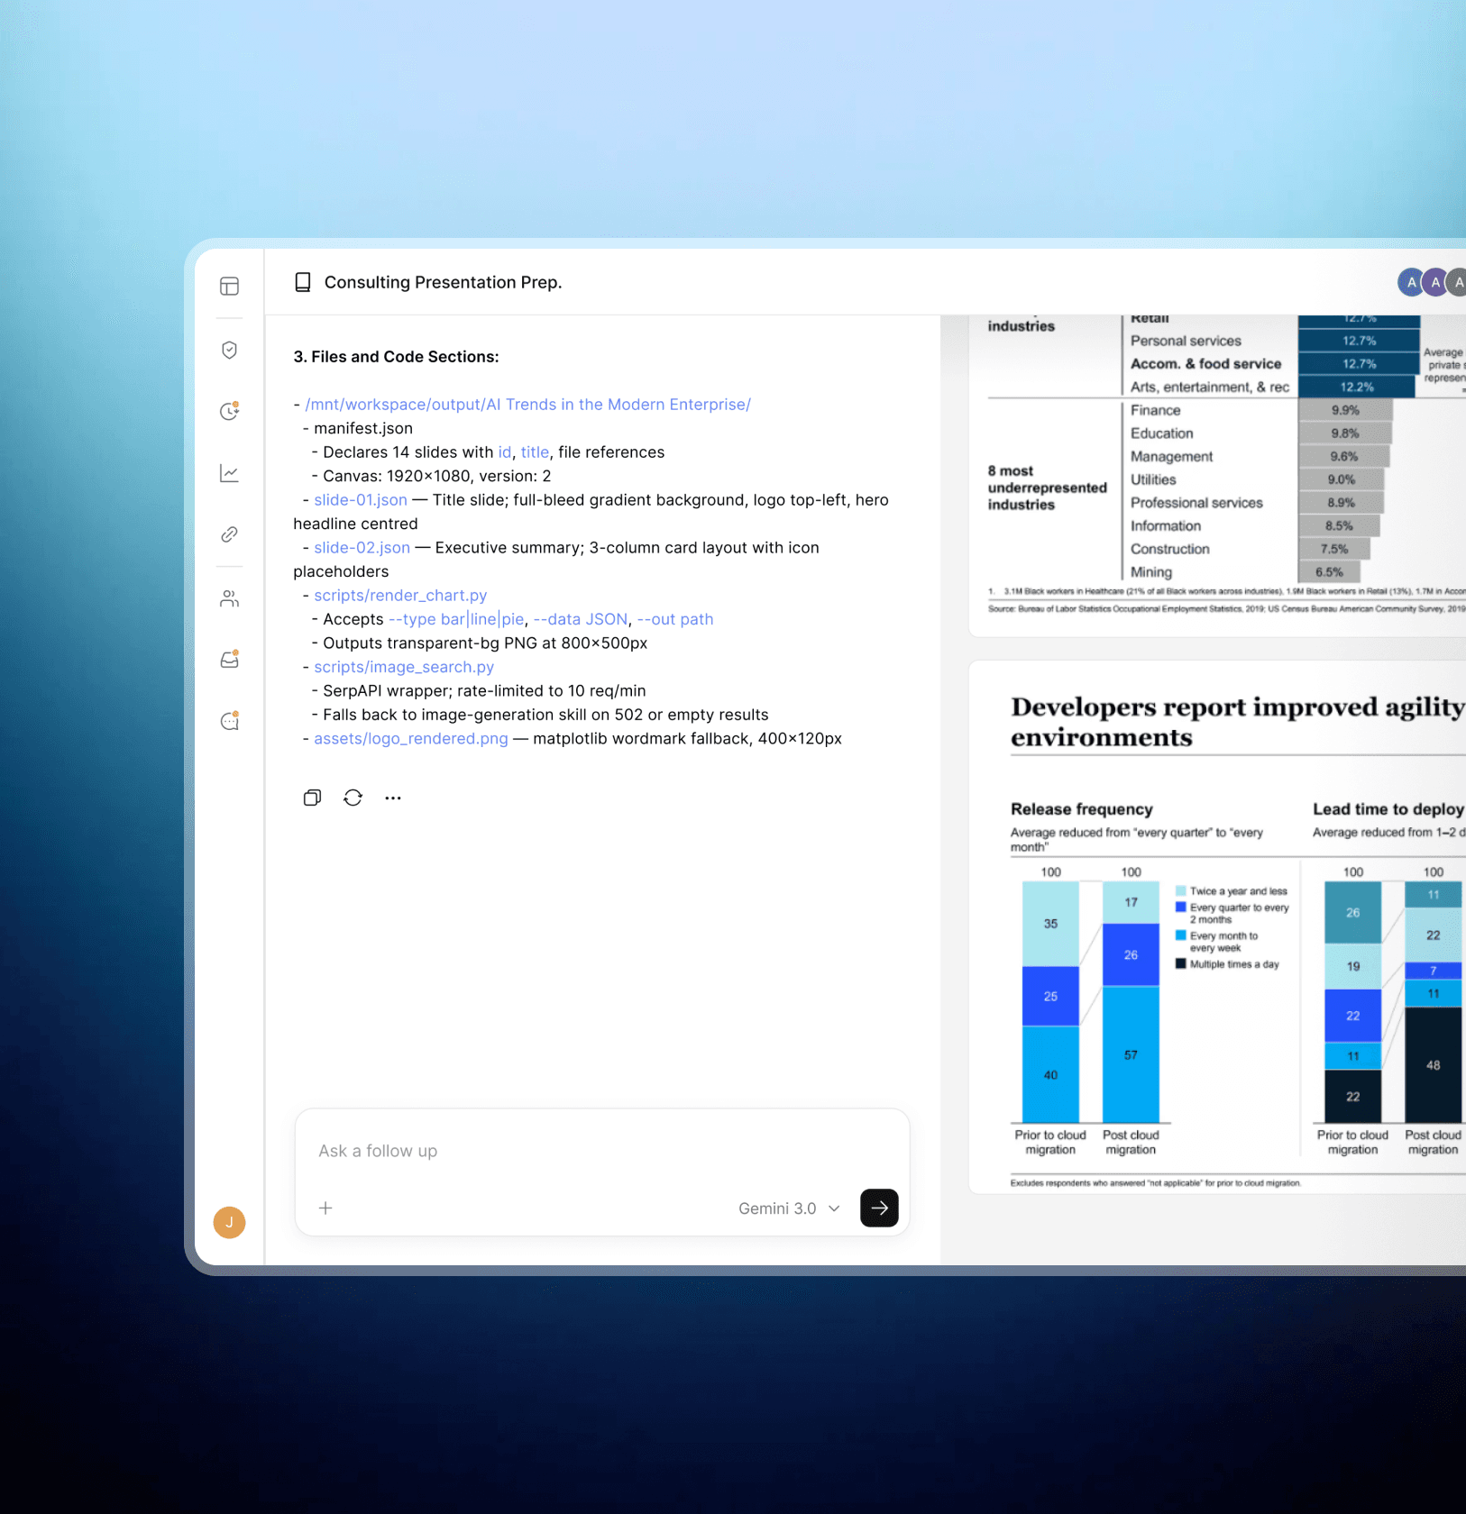Open the assets/logo_rendered.png link
The width and height of the screenshot is (1466, 1514).
point(411,739)
